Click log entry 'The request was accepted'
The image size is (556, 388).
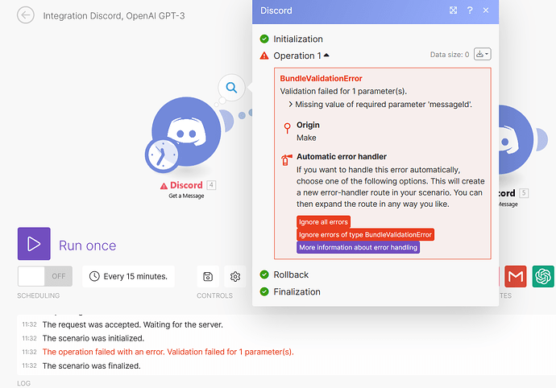(133, 324)
